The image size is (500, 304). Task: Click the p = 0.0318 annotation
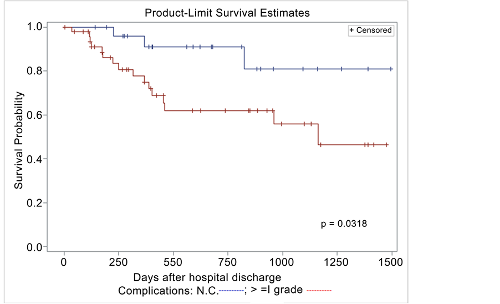(x=344, y=224)
